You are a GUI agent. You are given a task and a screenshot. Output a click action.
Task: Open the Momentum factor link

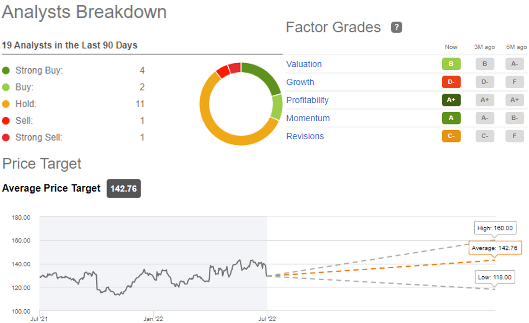tap(308, 118)
